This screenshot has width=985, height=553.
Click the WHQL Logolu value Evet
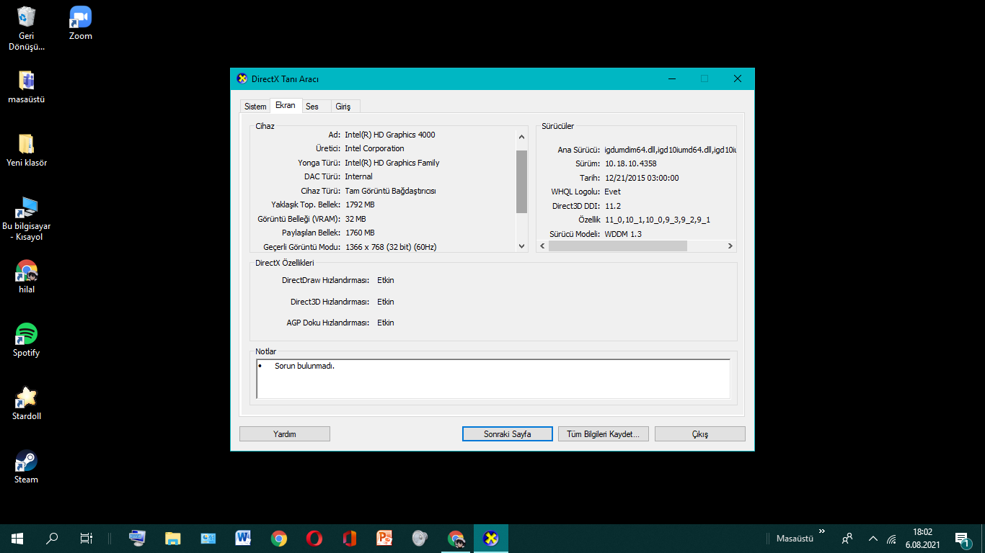coord(612,192)
